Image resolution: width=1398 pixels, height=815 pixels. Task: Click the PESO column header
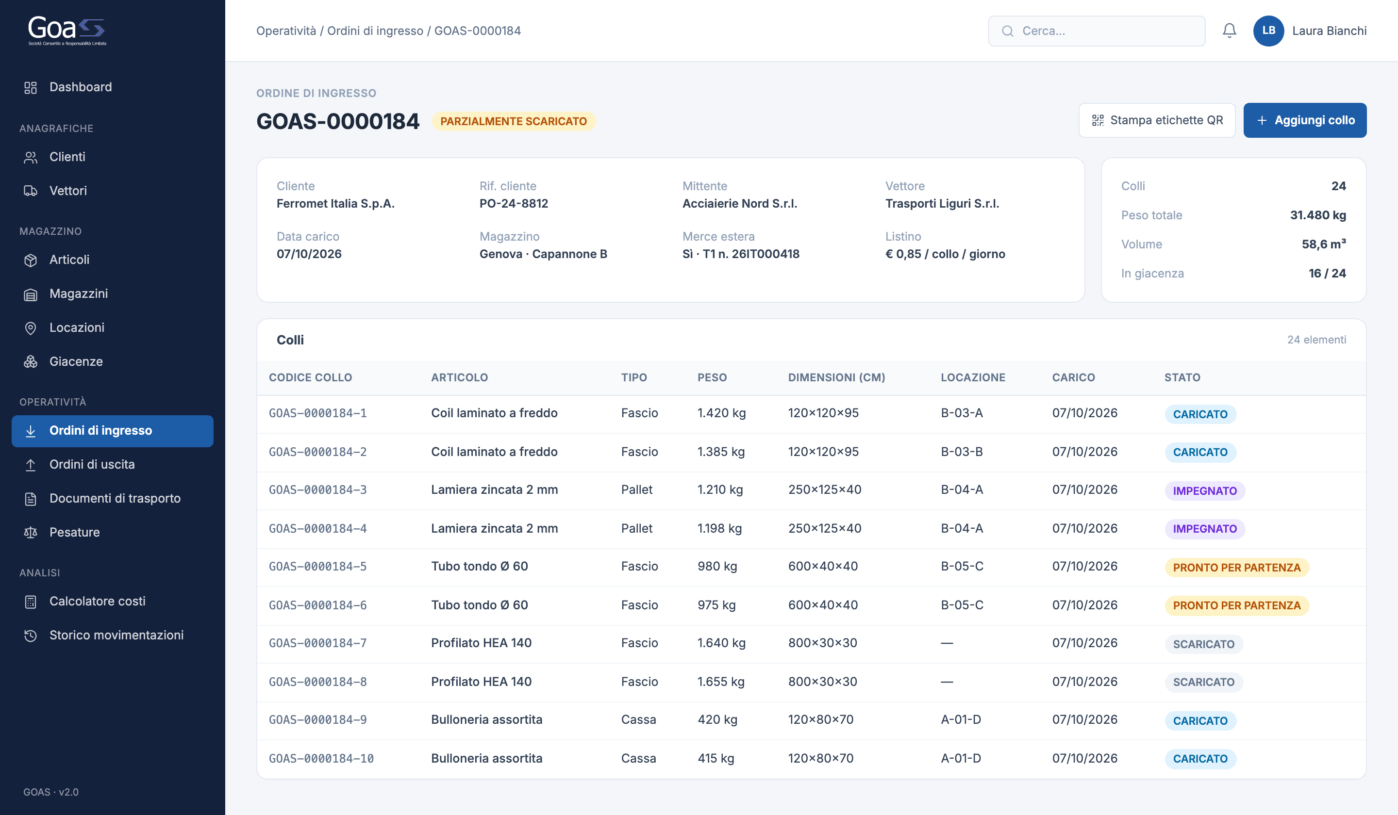pyautogui.click(x=712, y=377)
